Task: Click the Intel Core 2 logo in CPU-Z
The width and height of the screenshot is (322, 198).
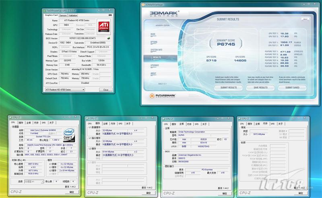Action: point(69,135)
